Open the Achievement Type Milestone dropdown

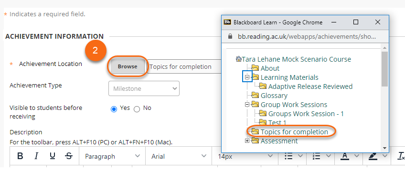144,88
